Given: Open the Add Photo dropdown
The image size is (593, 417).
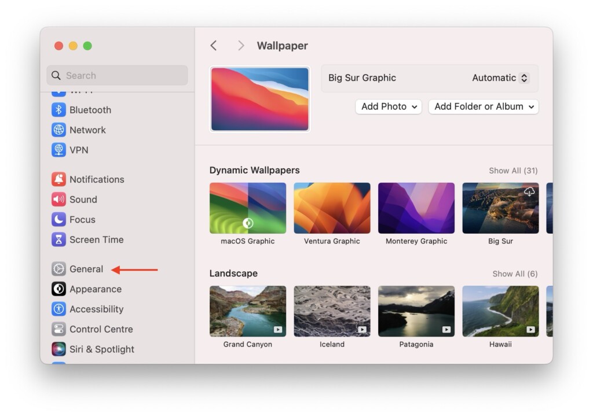Looking at the screenshot, I should [389, 106].
